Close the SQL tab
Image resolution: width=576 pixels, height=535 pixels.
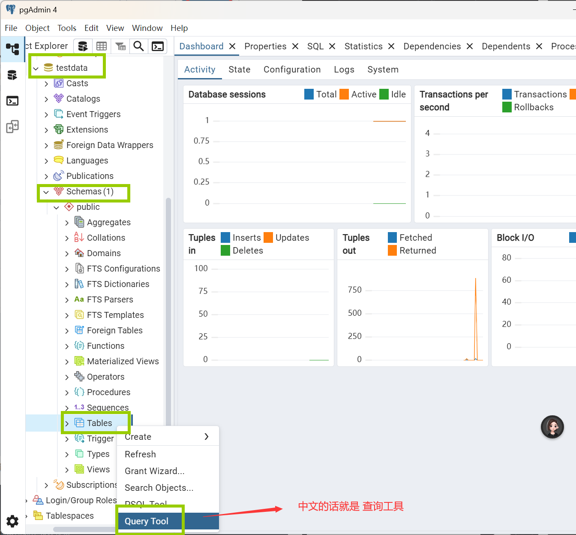click(x=332, y=46)
